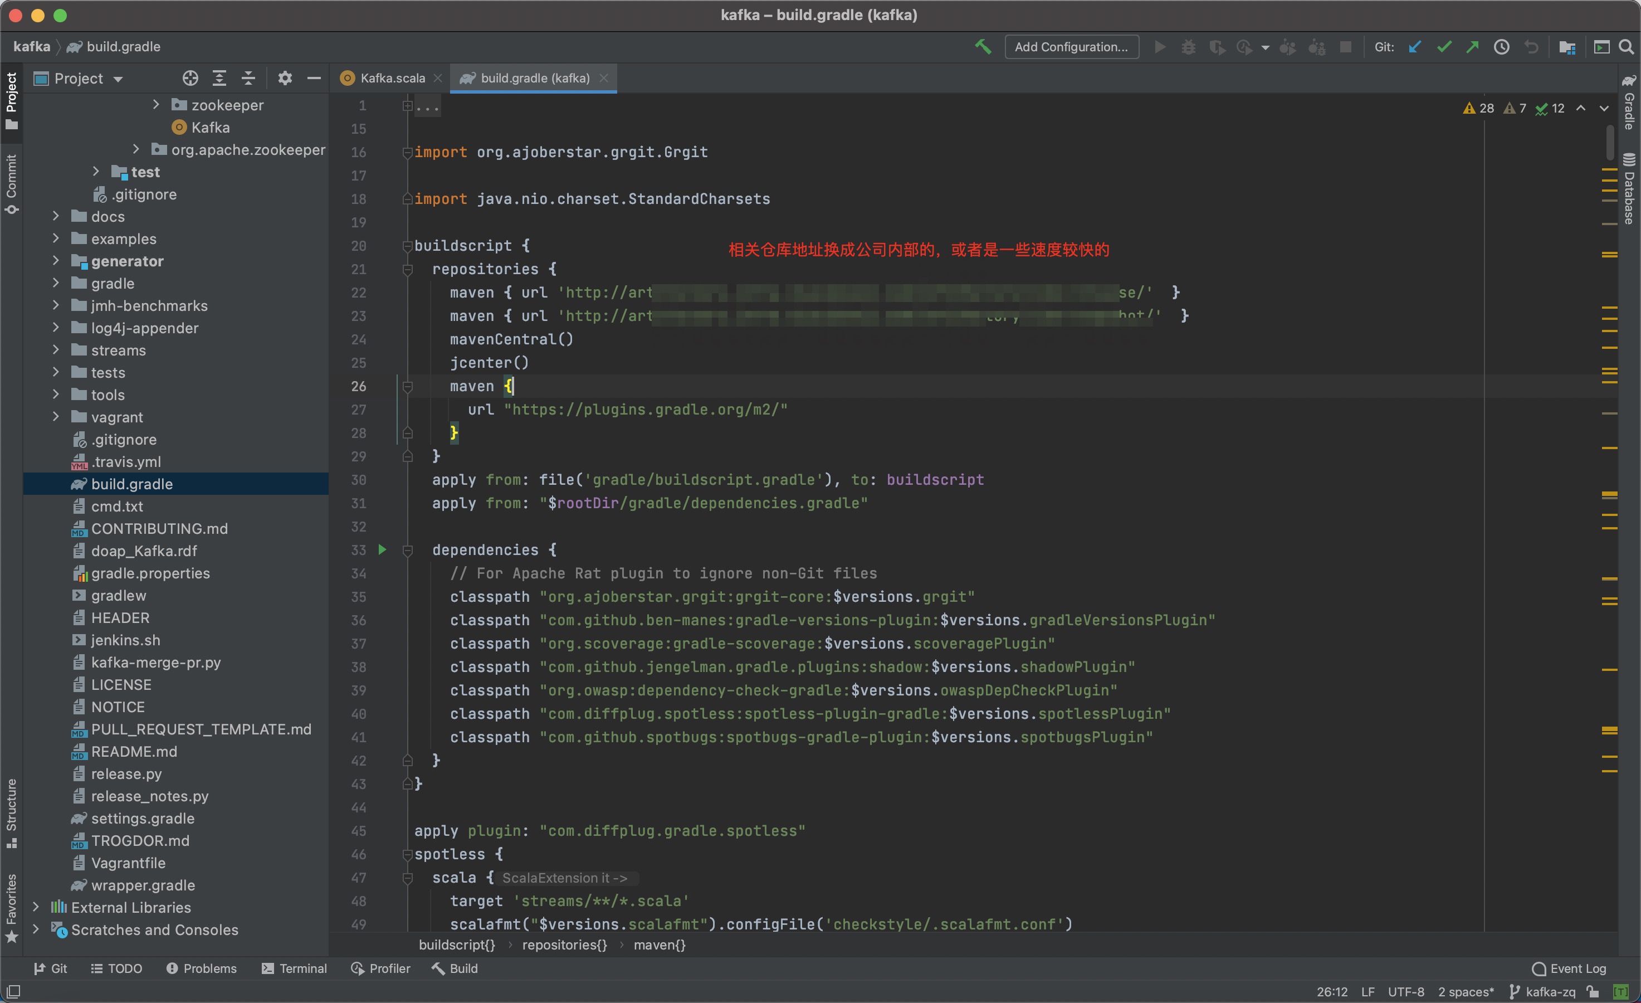Click the Add Configuration button
The height and width of the screenshot is (1003, 1641).
click(x=1072, y=47)
